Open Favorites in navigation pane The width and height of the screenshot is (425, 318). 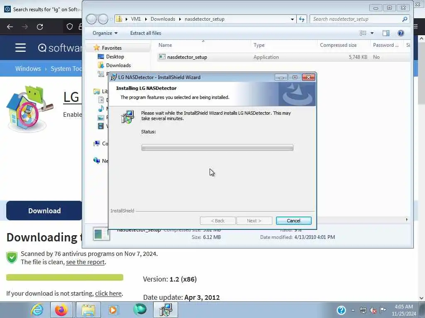pos(112,48)
